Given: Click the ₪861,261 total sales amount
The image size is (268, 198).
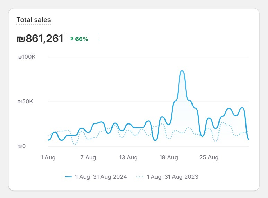Looking at the screenshot, I should tap(40, 39).
